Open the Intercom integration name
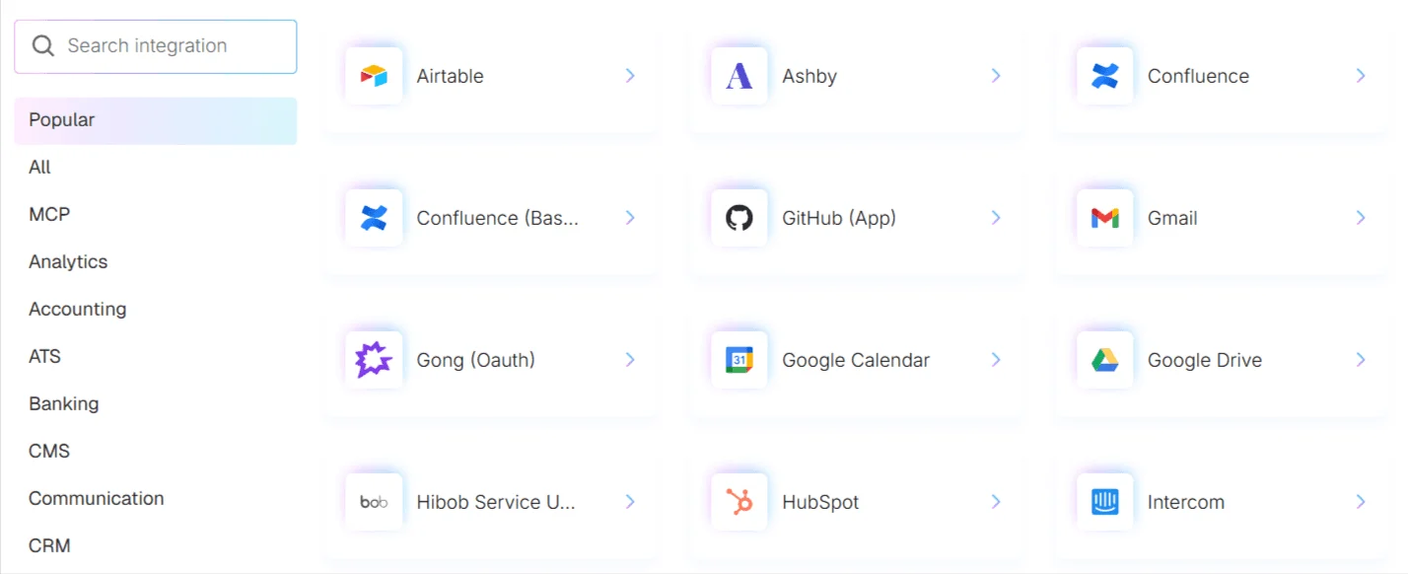The height and width of the screenshot is (574, 1408). [x=1186, y=502]
